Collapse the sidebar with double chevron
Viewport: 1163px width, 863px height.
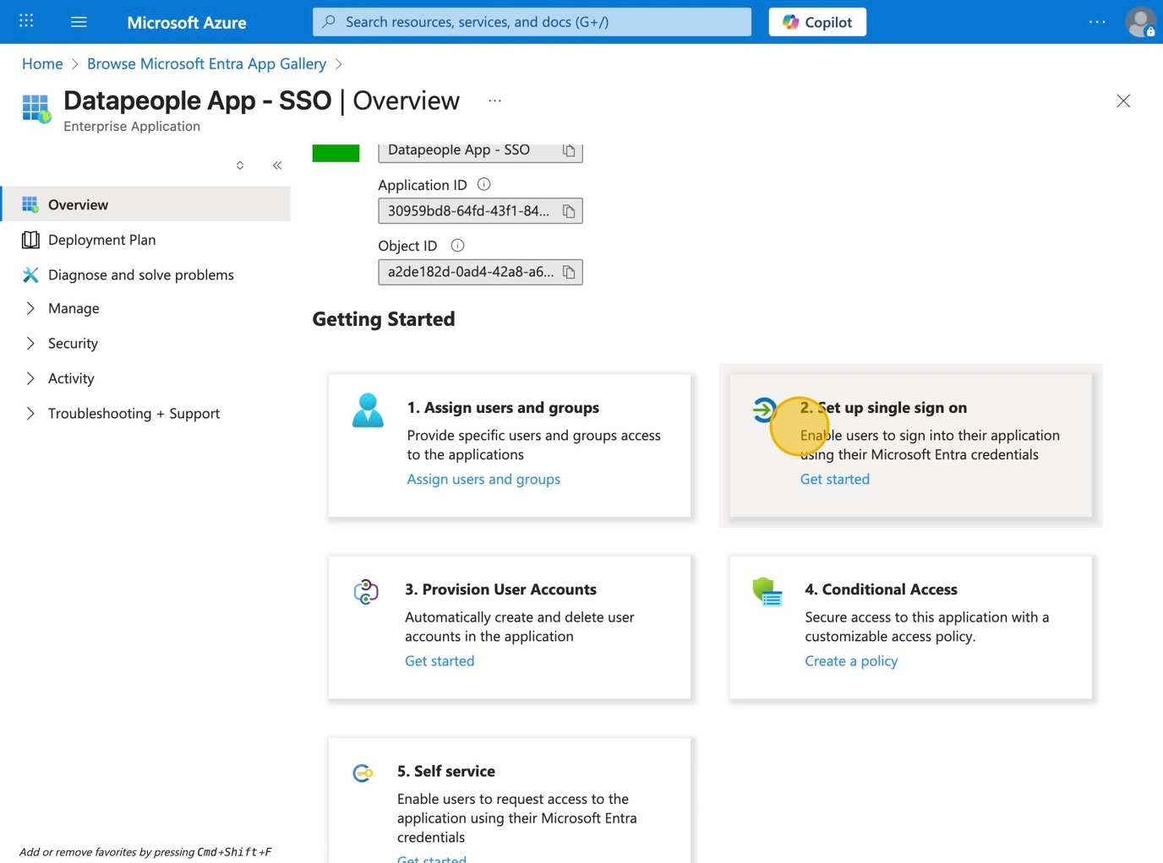click(277, 166)
